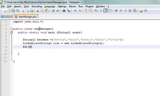Click the "Gayle" string literal
This screenshot has height=96, width=160.
(x=73, y=39)
